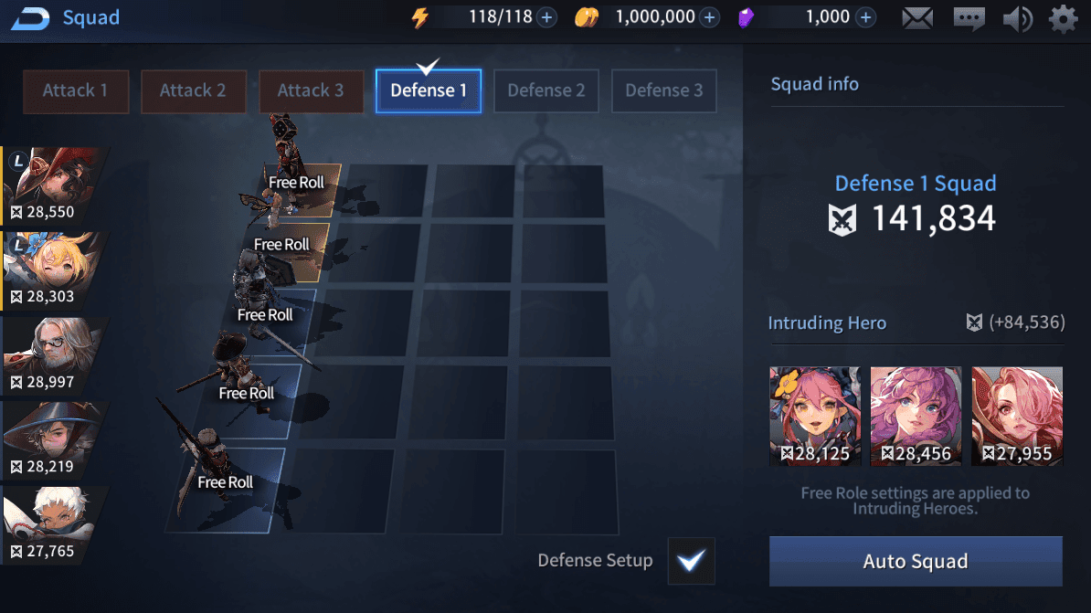
Task: Add gems via plus beside 1,000
Action: click(x=865, y=17)
